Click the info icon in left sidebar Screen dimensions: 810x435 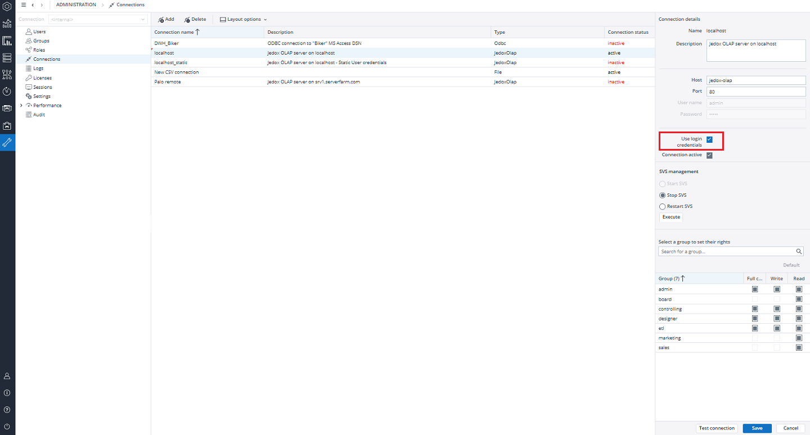[x=7, y=393]
